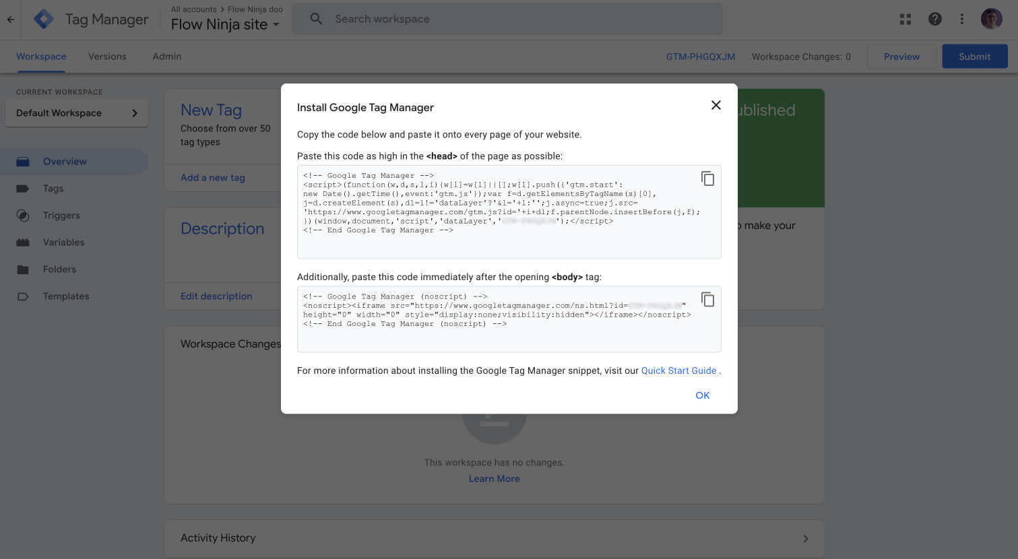Open the Google apps grid icon
The height and width of the screenshot is (559, 1018).
pos(905,20)
